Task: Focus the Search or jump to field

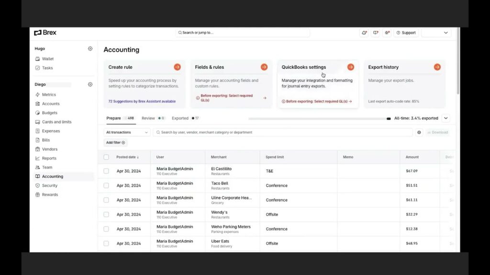Action: [x=243, y=32]
